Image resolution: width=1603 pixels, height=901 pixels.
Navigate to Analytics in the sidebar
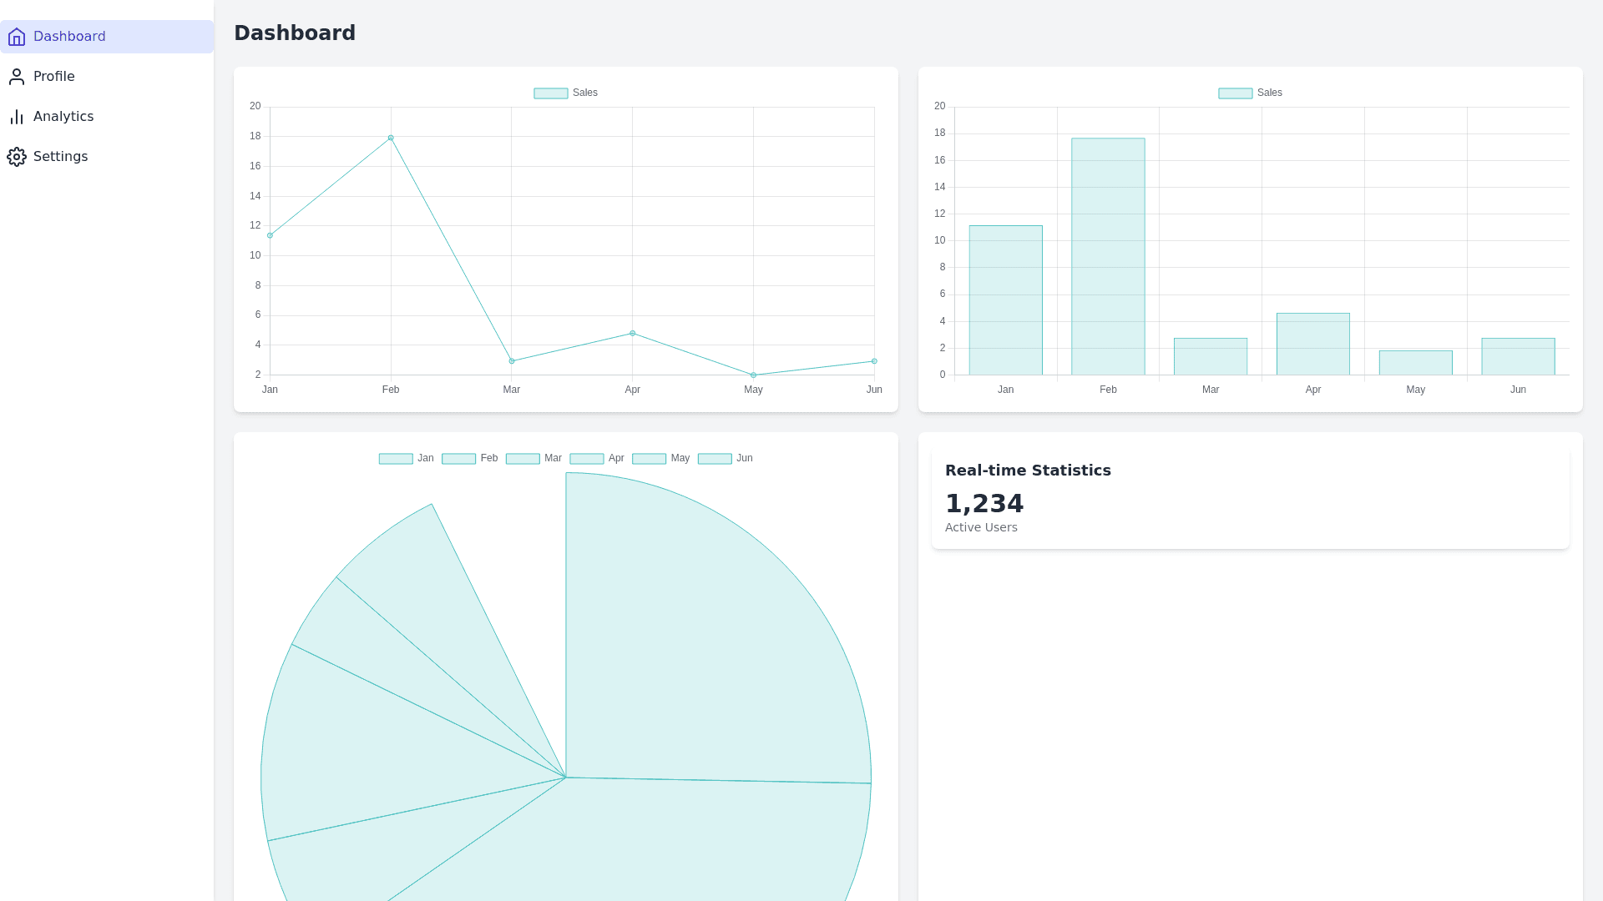click(x=63, y=117)
